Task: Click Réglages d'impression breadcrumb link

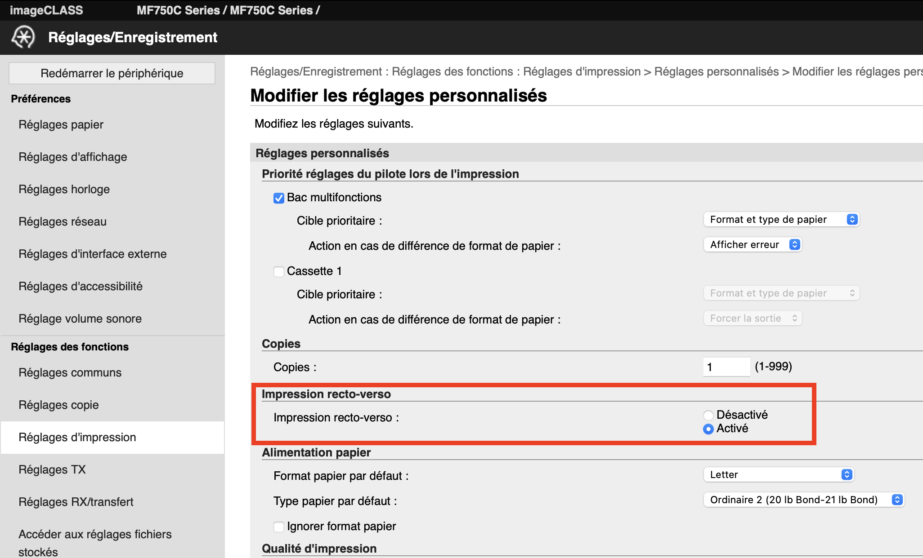Action: point(582,71)
